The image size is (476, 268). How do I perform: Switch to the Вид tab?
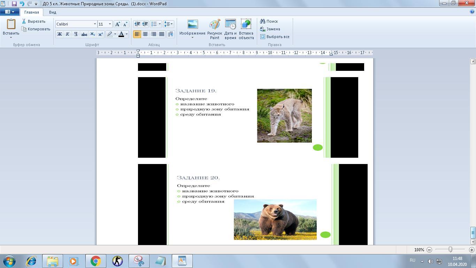click(x=53, y=12)
